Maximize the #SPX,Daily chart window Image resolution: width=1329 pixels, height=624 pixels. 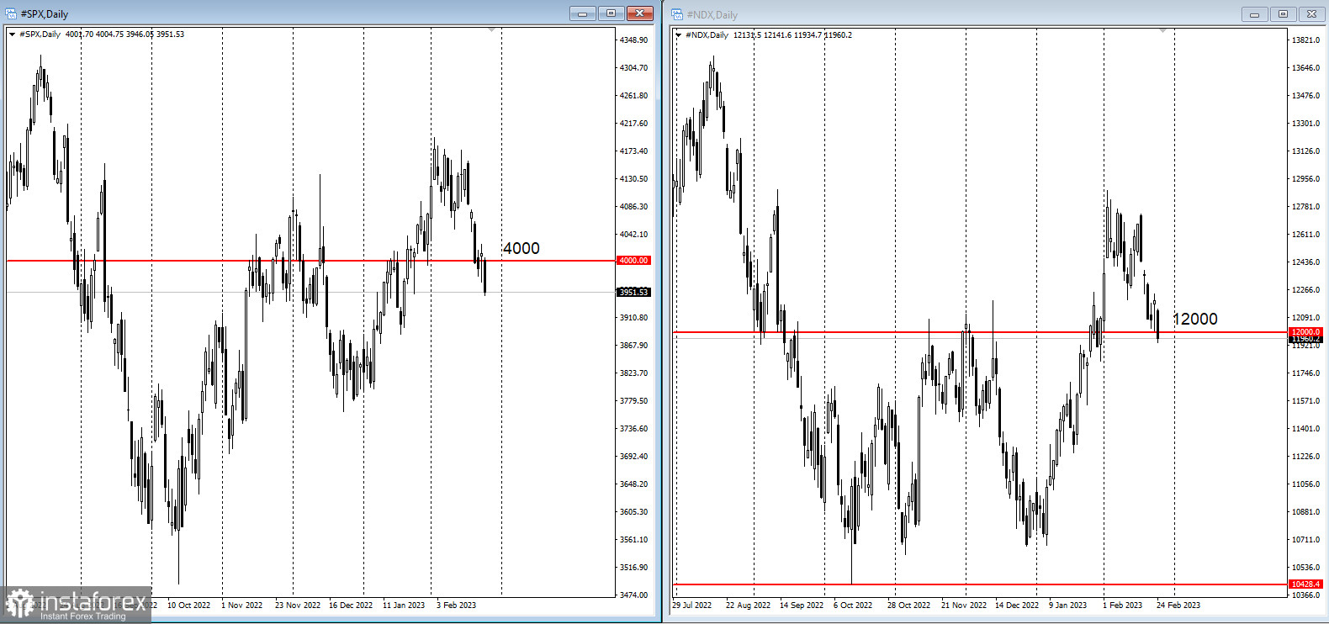[x=611, y=13]
